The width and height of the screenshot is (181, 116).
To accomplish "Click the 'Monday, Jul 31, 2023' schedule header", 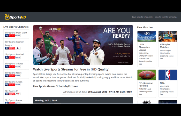I will 83,100.
